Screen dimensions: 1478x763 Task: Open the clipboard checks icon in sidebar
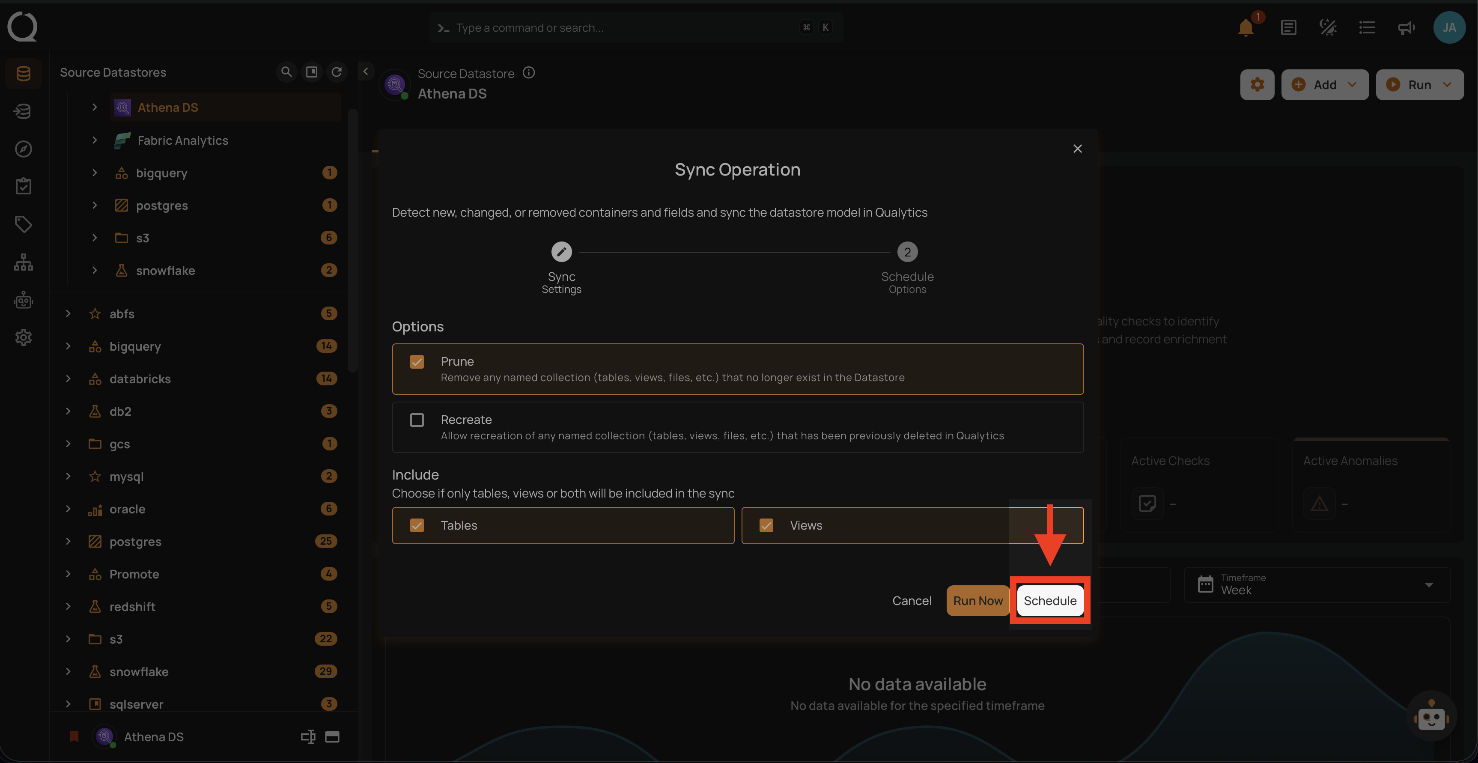(23, 185)
